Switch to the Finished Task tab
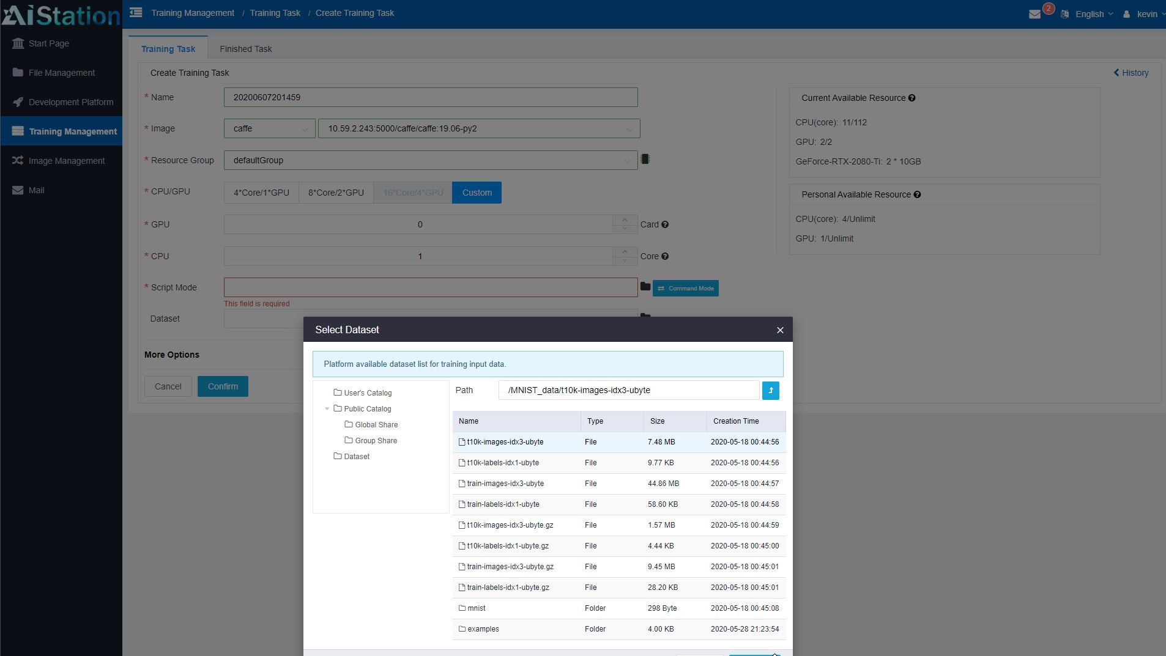This screenshot has height=656, width=1166. pos(245,49)
